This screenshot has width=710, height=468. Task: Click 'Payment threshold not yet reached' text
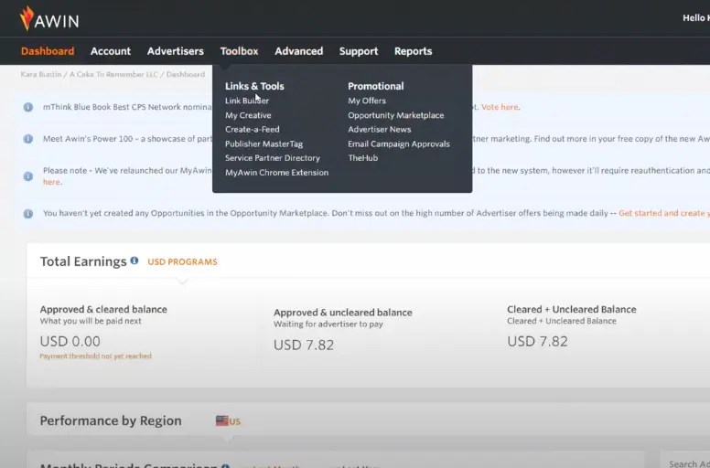click(95, 356)
